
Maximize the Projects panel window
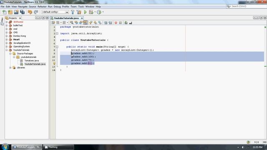pos(47,18)
